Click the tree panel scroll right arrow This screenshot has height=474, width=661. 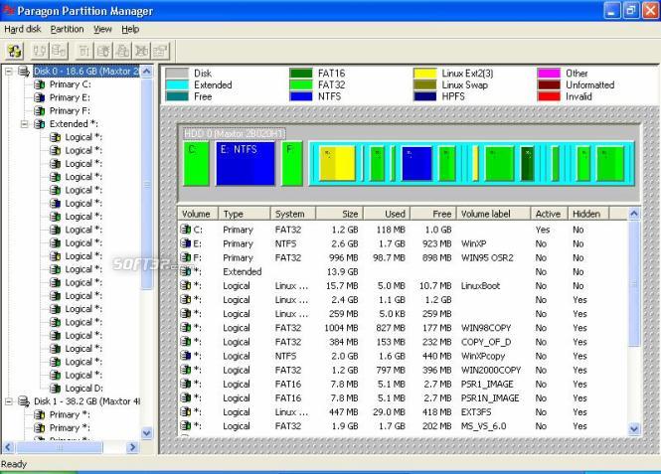pyautogui.click(x=132, y=447)
